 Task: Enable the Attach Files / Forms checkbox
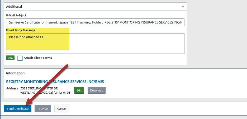(x=20, y=58)
